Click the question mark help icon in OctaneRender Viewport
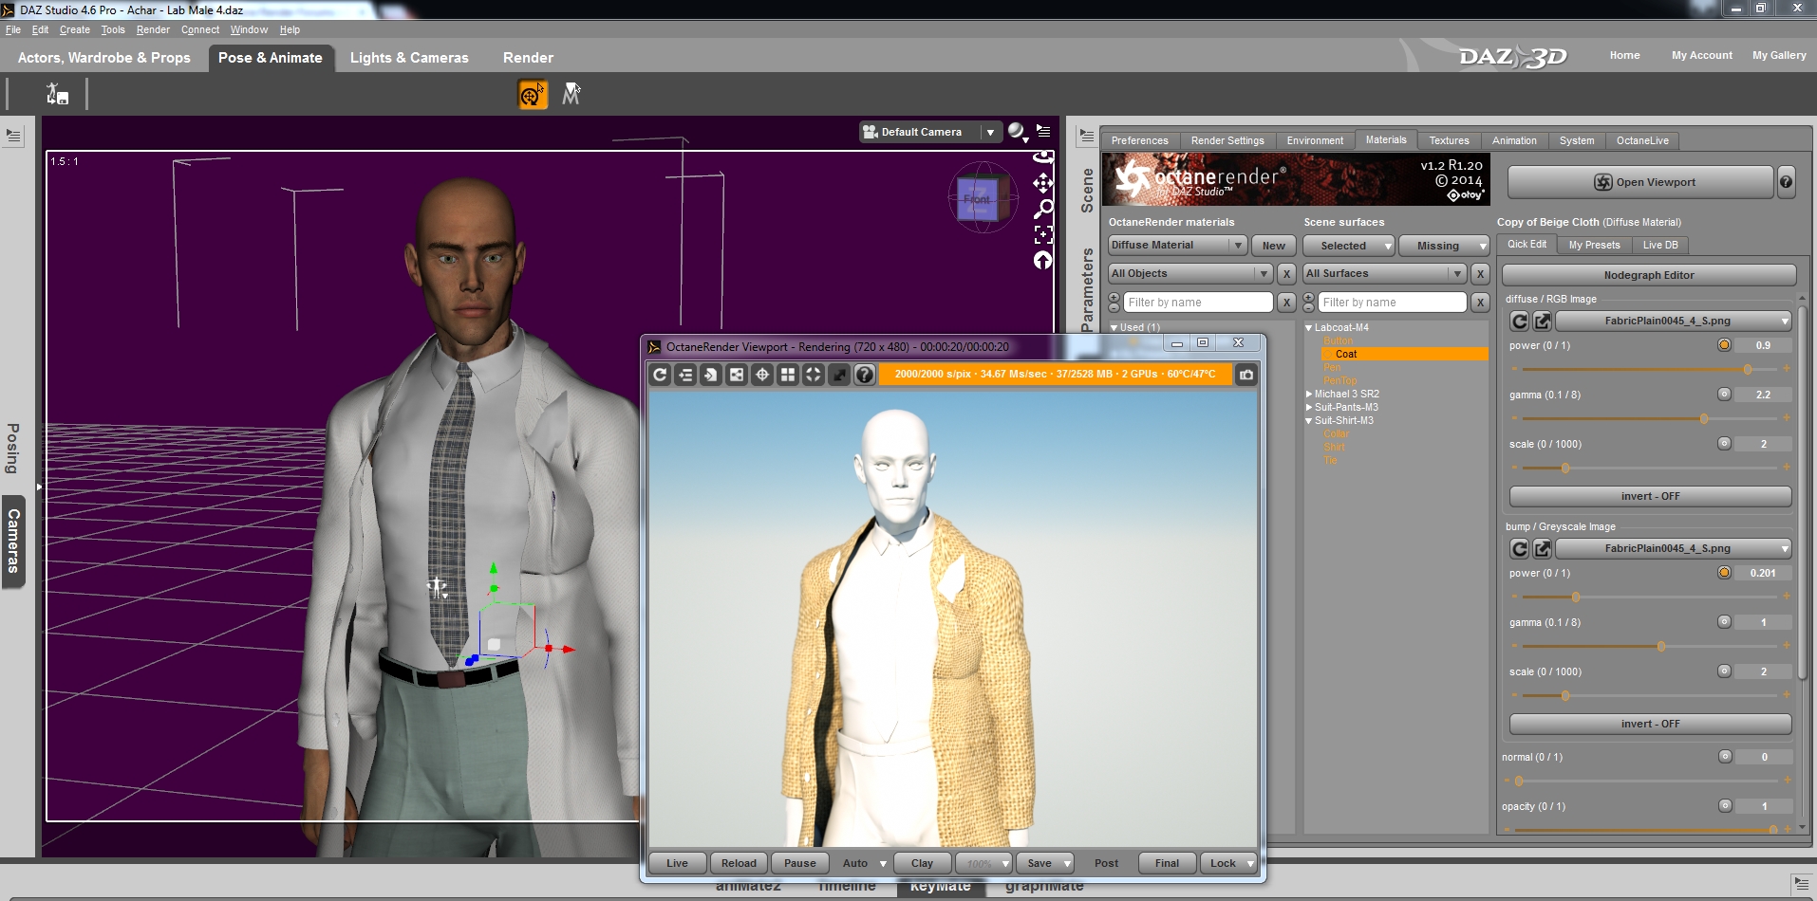This screenshot has height=901, width=1817. (x=865, y=375)
